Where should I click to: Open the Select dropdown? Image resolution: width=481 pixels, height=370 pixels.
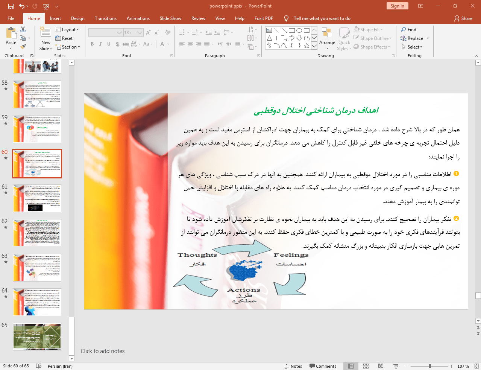click(412, 47)
